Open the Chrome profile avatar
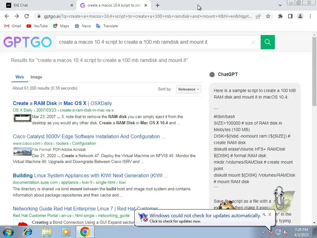 coord(300,16)
